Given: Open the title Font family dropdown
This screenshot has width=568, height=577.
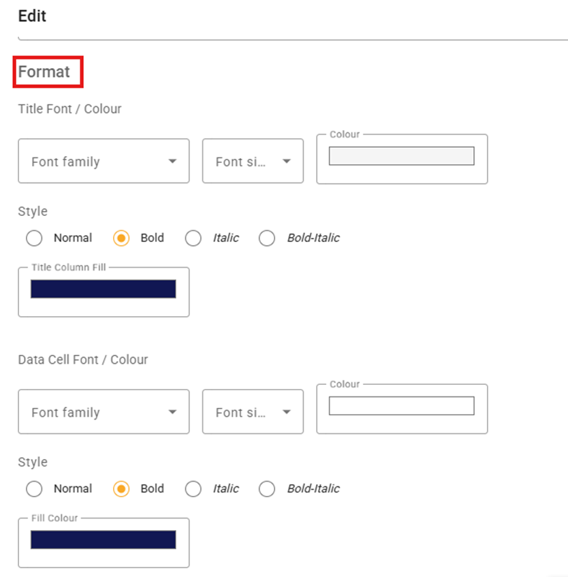Looking at the screenshot, I should [104, 161].
